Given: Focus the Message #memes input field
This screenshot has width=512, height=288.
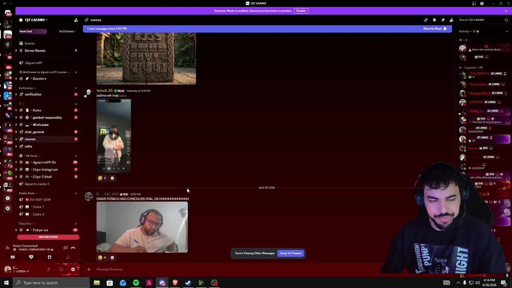Looking at the screenshot, I should 240,269.
